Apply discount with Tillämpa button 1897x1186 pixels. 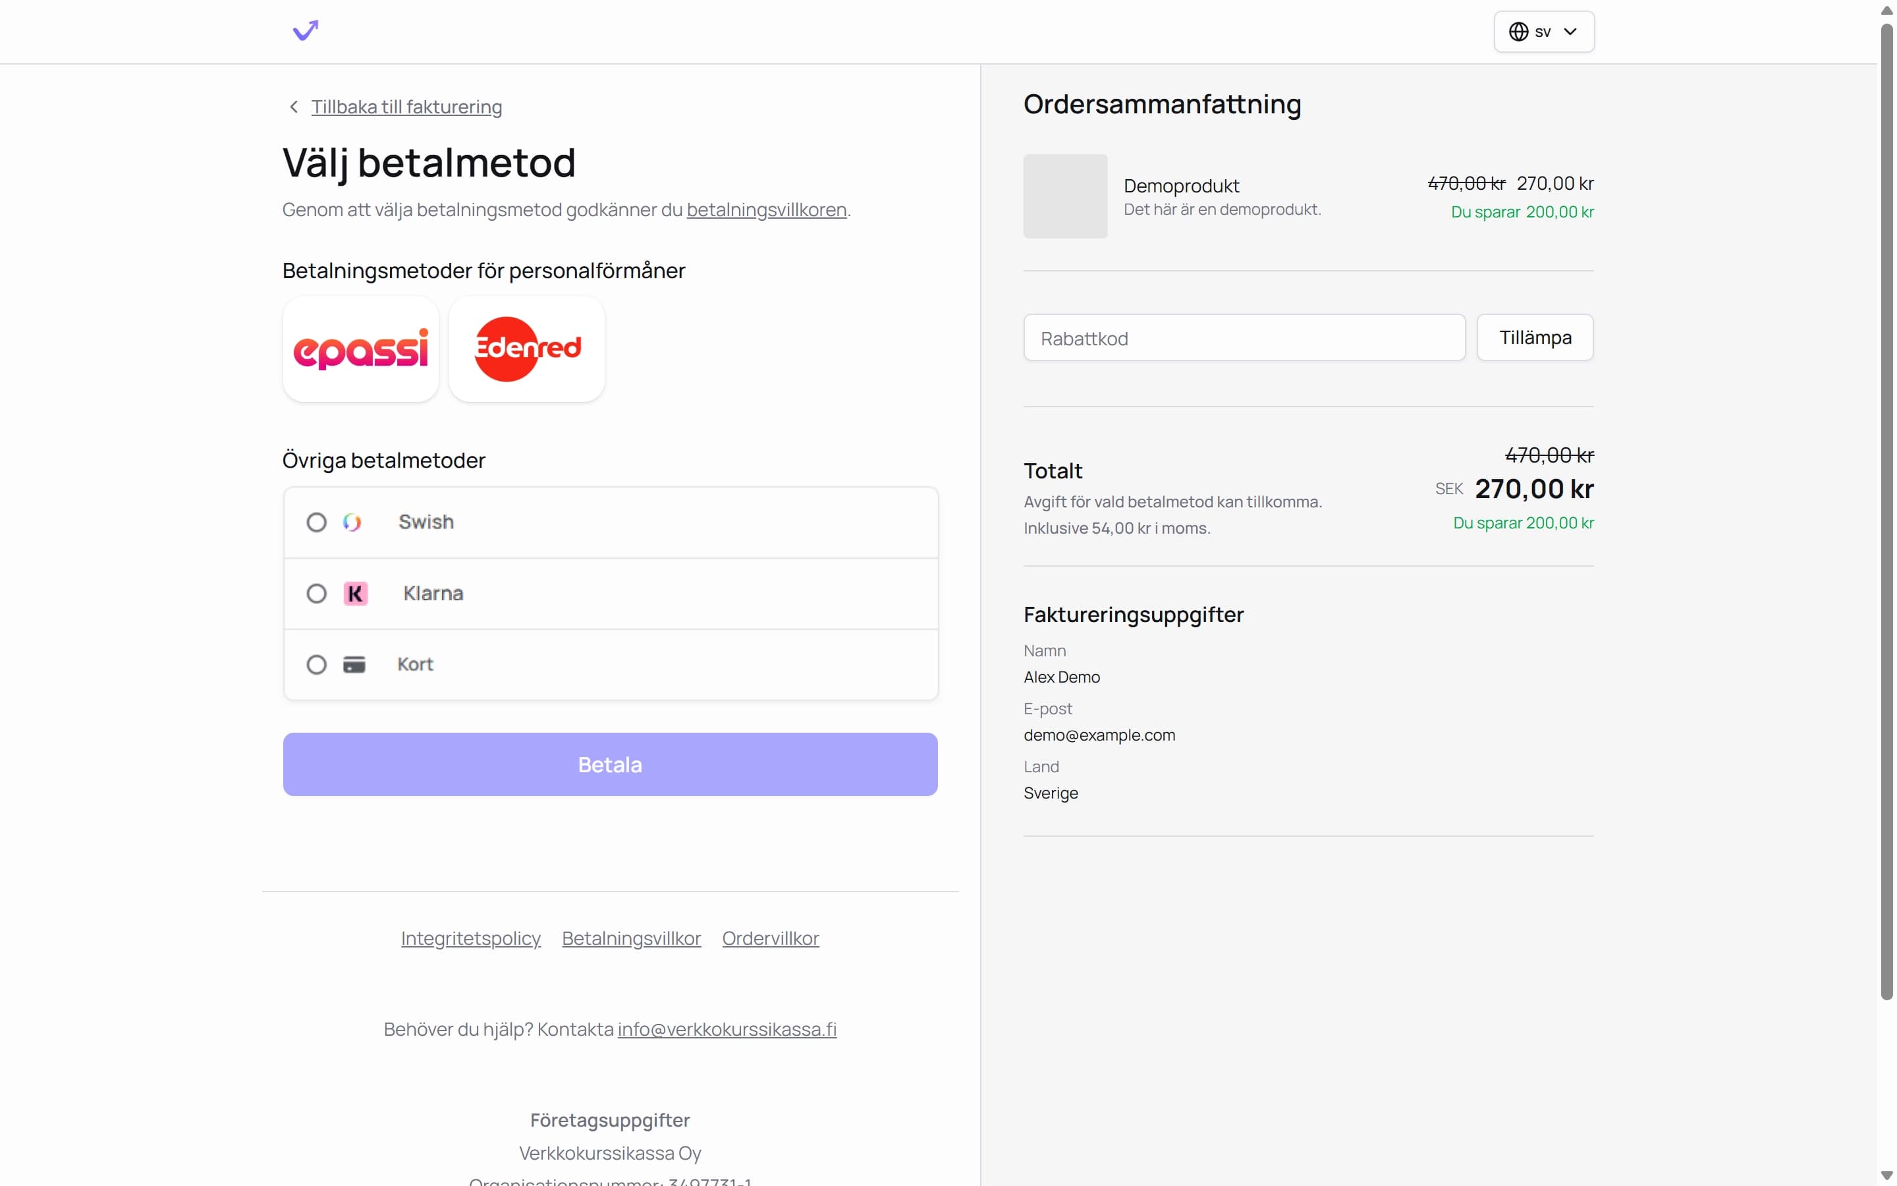point(1534,337)
